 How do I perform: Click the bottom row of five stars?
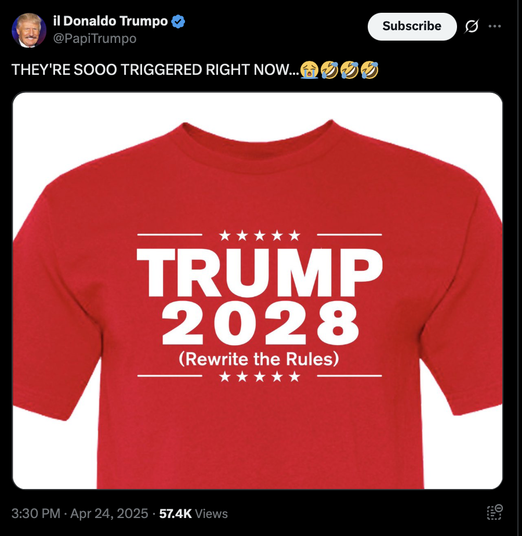click(x=259, y=376)
